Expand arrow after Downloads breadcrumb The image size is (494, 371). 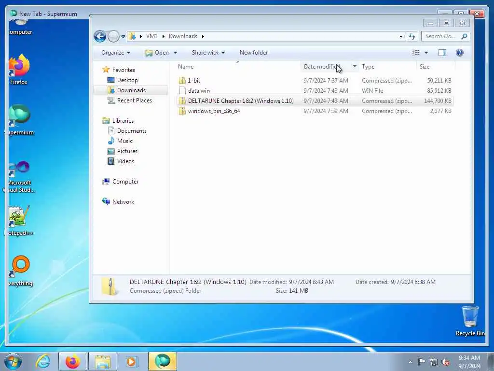pyautogui.click(x=203, y=36)
